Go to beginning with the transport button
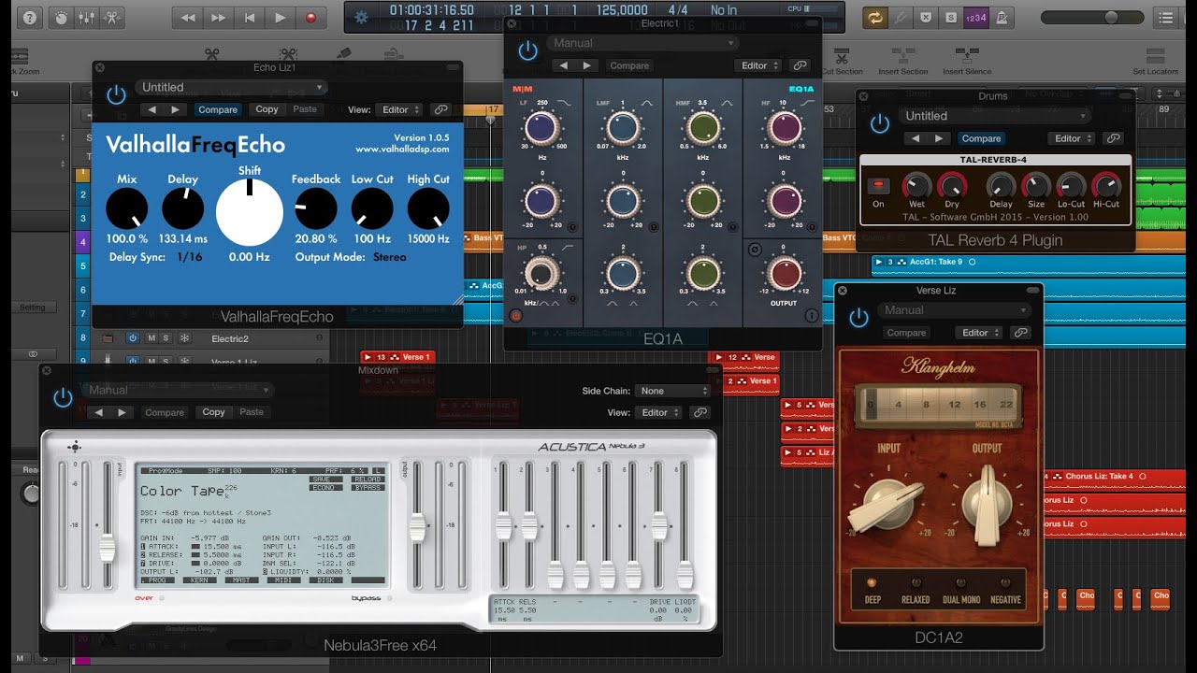Viewport: 1197px width, 673px height. click(x=250, y=17)
